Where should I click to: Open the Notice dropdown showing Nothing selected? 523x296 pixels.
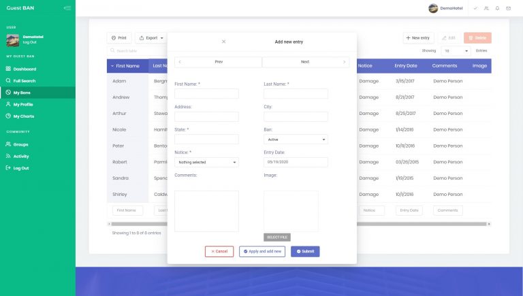pyautogui.click(x=206, y=163)
